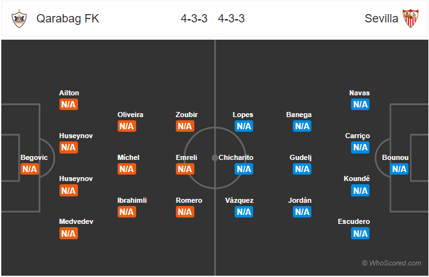Click Medvedev's orange rating badge
The width and height of the screenshot is (429, 277).
[68, 233]
